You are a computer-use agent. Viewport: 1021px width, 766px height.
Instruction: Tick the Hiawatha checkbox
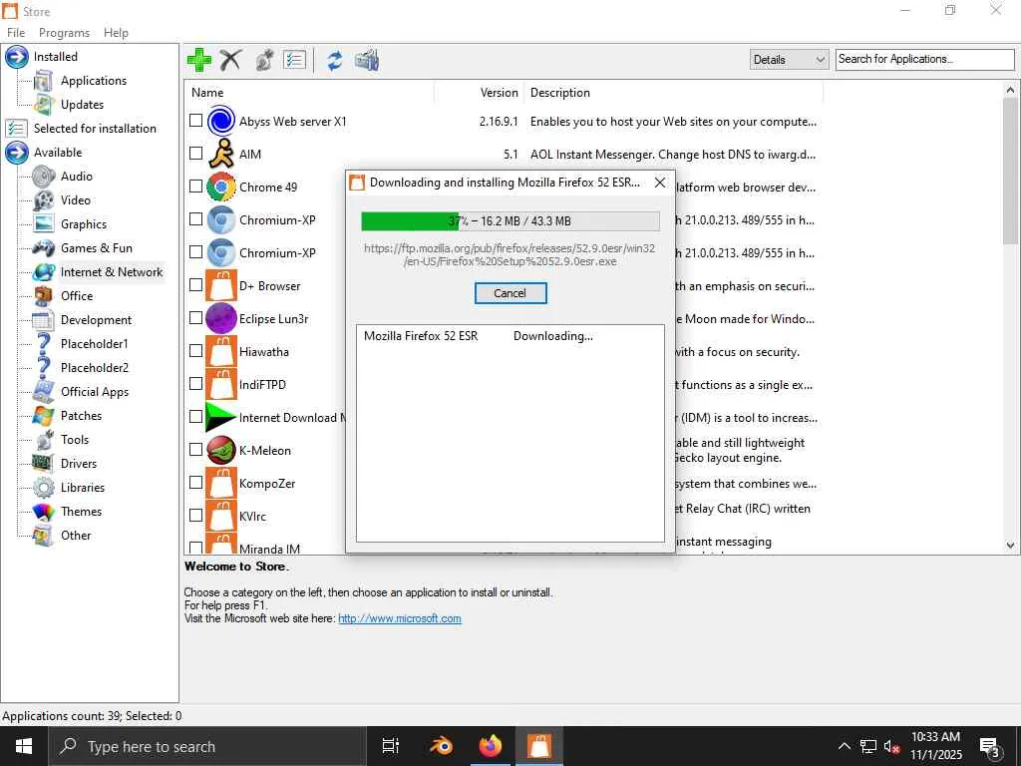point(196,350)
